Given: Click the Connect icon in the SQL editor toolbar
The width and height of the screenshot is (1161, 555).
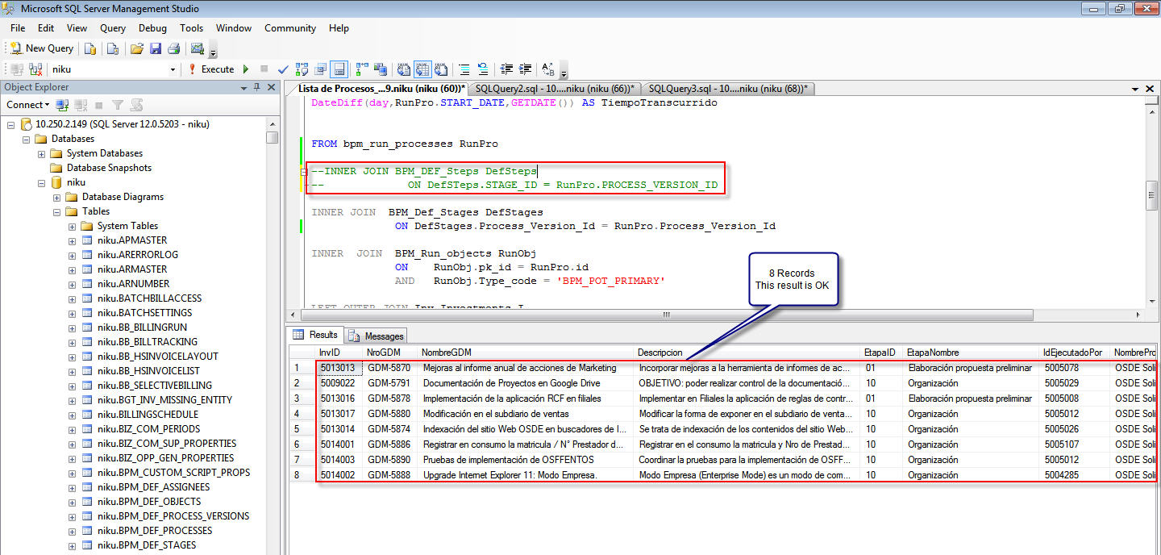Looking at the screenshot, I should click(16, 69).
